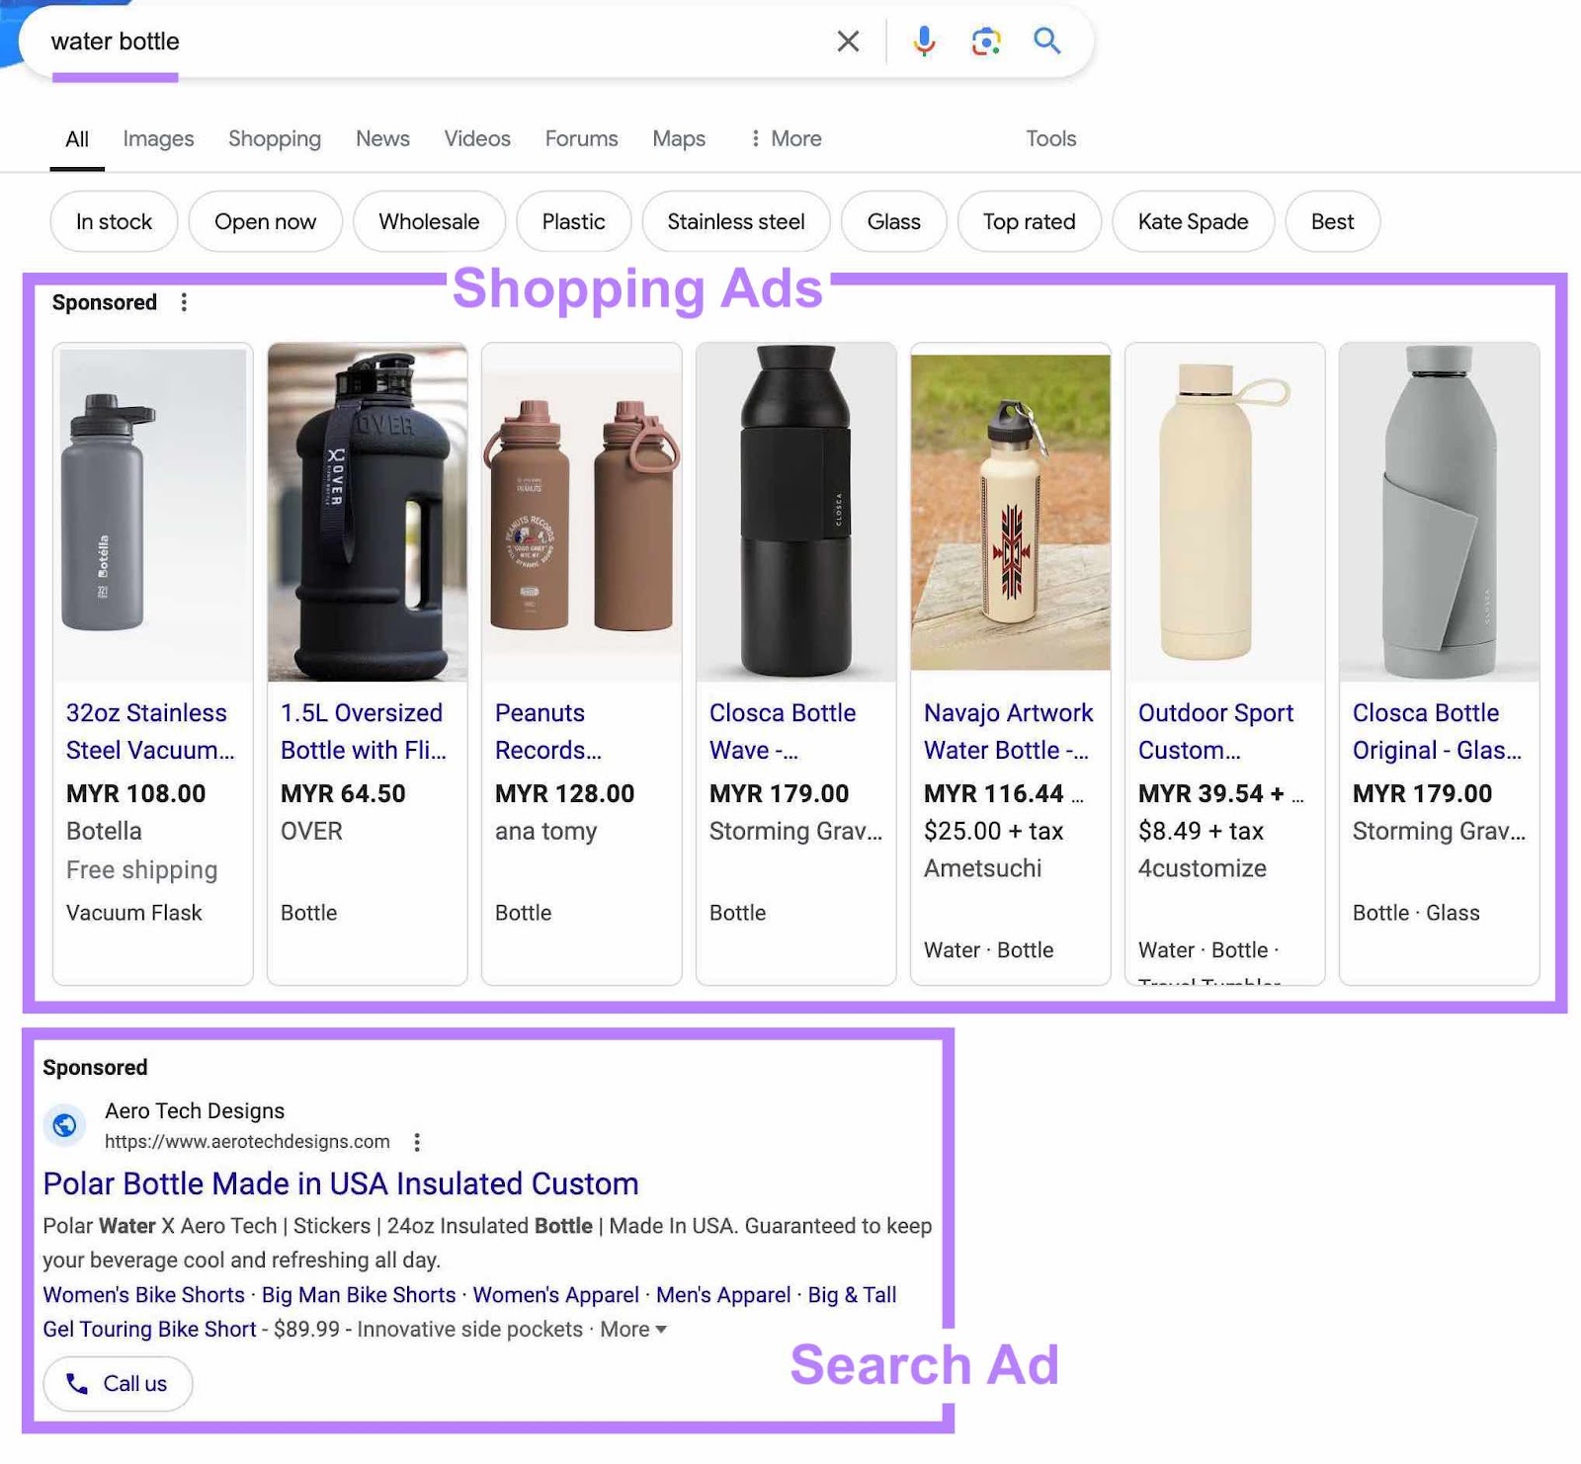Expand the More search categories dropdown
The width and height of the screenshot is (1581, 1464).
point(786,138)
